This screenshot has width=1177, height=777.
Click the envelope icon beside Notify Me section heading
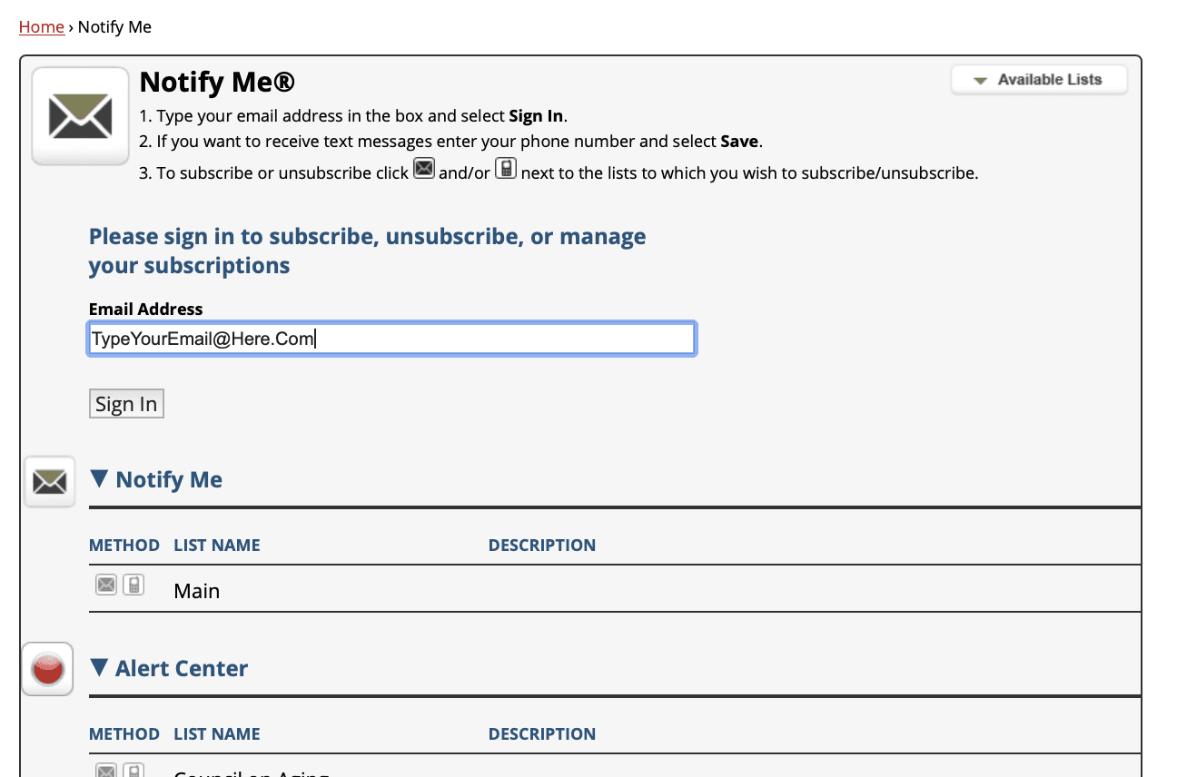(x=49, y=481)
